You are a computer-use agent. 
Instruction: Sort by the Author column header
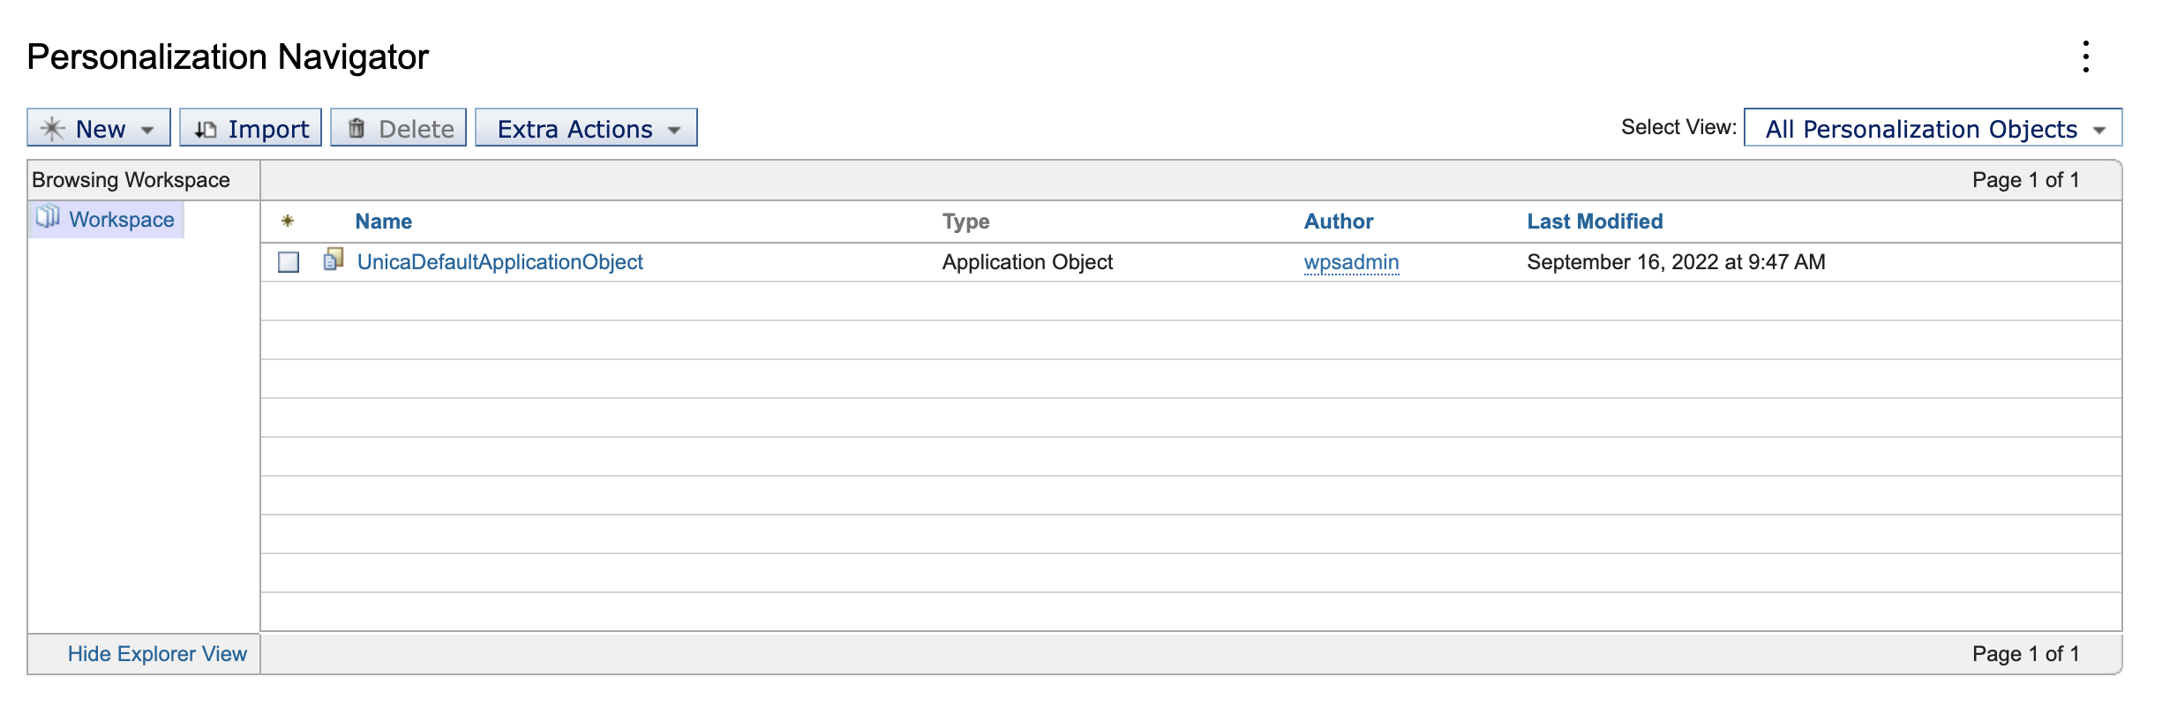[1339, 222]
